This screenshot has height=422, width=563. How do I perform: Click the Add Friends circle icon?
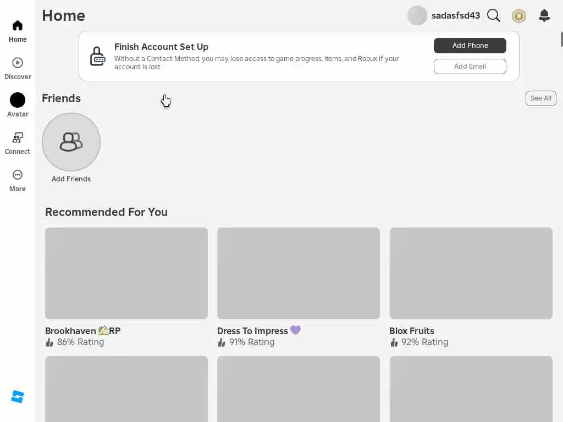(x=71, y=142)
